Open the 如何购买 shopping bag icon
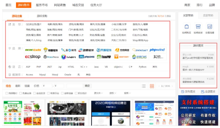 pyautogui.click(x=187, y=27)
